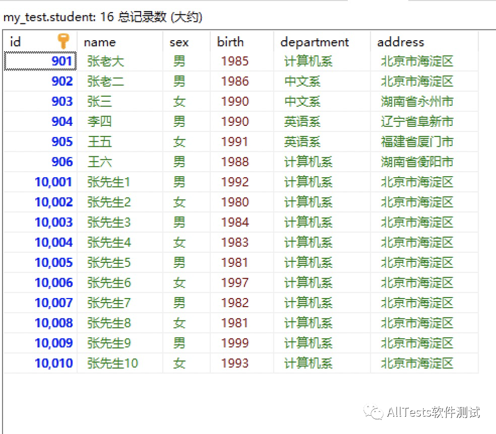Sort by the birth column header
Image resolution: width=496 pixels, height=434 pixels.
(242, 41)
